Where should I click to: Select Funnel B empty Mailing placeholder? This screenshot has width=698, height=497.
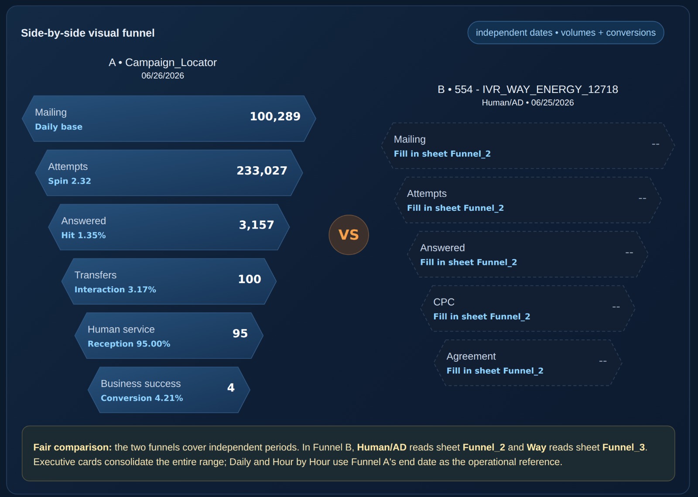[528, 146]
